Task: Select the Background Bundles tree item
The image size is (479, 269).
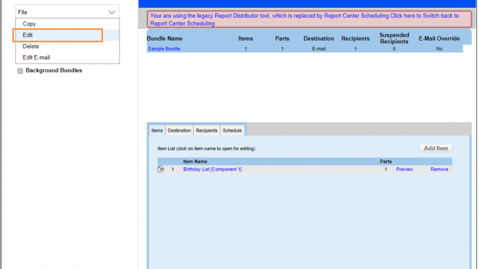Action: (x=54, y=71)
